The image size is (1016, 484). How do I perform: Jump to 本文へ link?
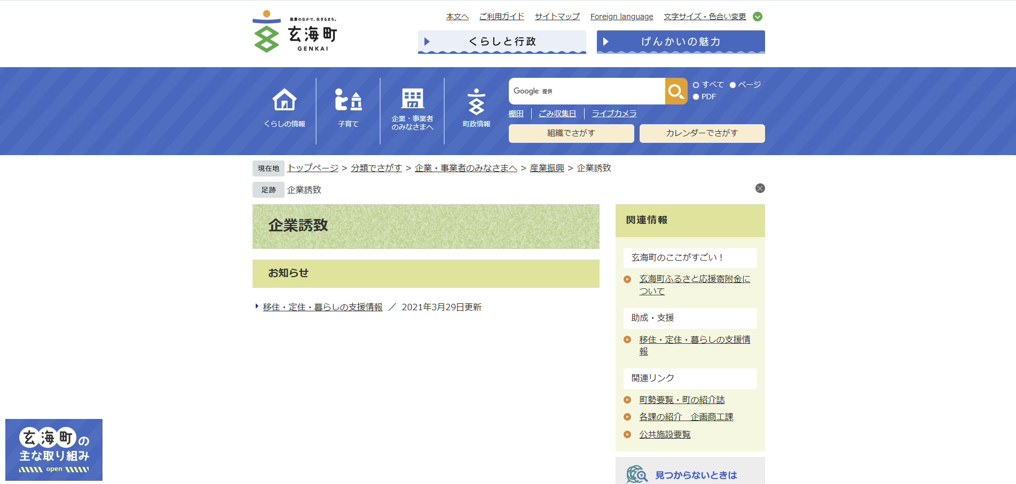[x=458, y=17]
